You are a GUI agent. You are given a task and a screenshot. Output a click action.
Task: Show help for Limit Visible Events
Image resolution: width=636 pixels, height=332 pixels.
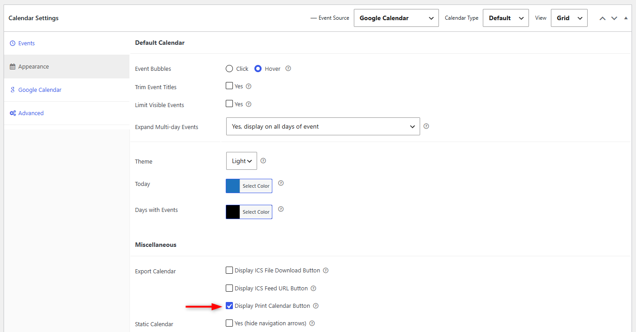(249, 104)
